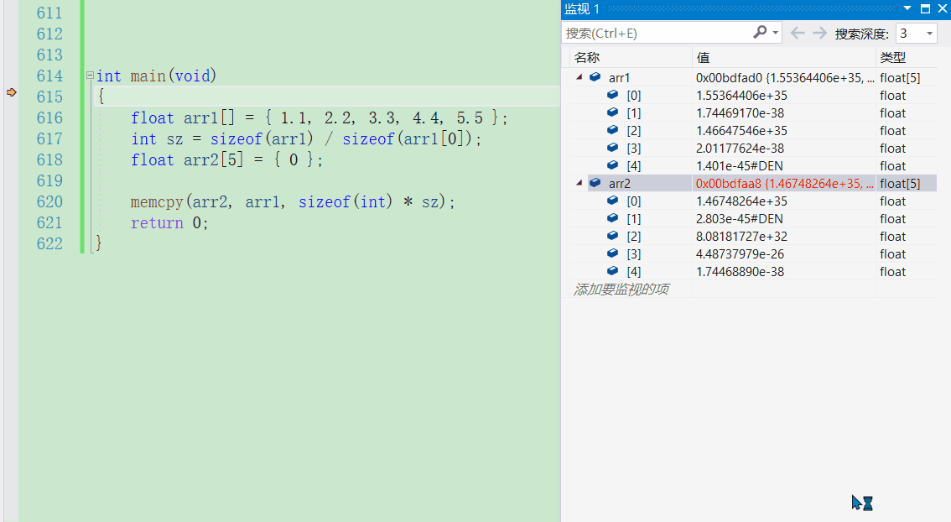Select value 2.01177624e-38 in watch list
This screenshot has width=951, height=522.
(740, 148)
